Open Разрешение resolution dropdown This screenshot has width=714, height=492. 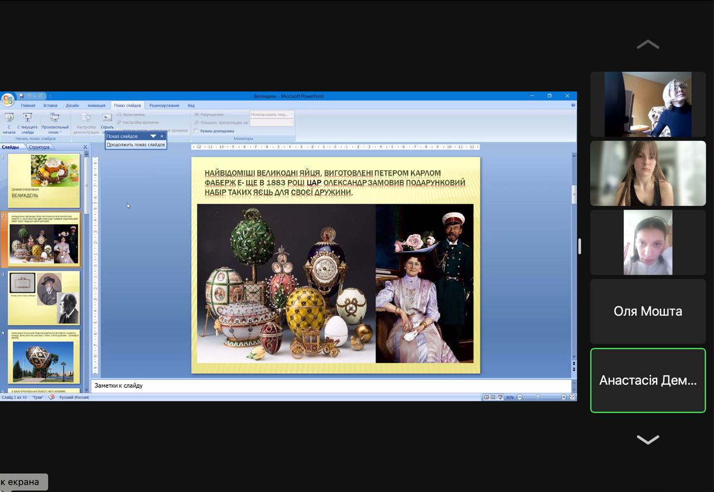271,114
